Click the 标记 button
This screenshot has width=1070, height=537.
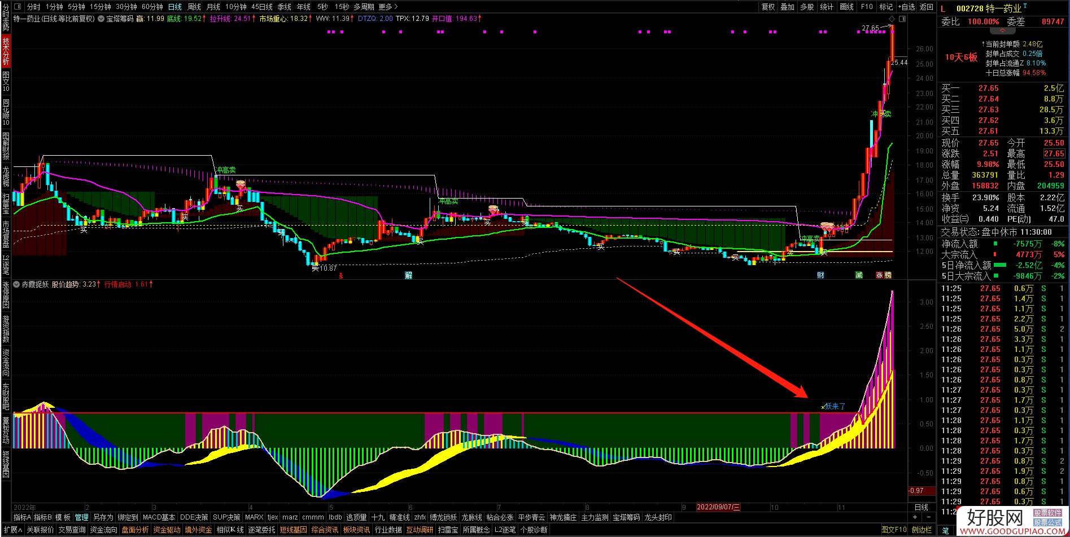pyautogui.click(x=886, y=7)
